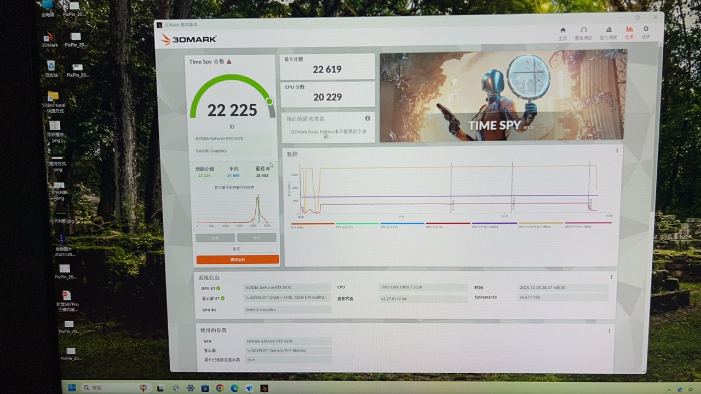Click the 保存 save button

[257, 238]
